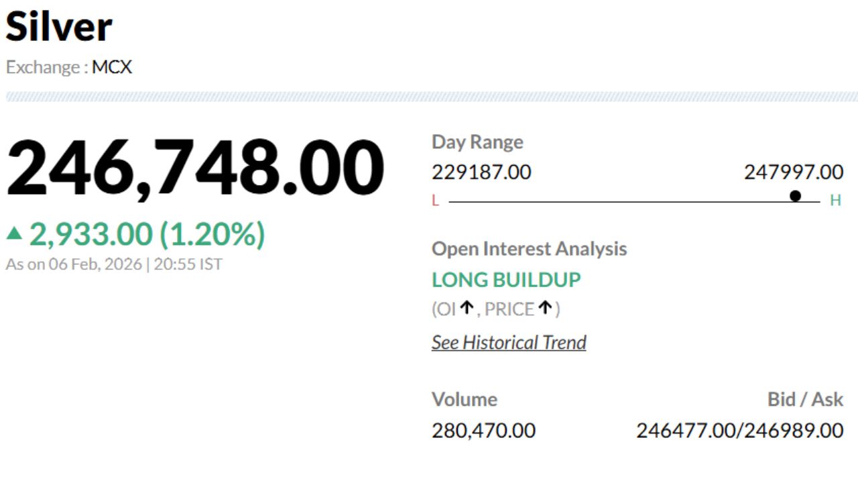Click the bid/ask quote 246477.00/246989.00

point(739,430)
